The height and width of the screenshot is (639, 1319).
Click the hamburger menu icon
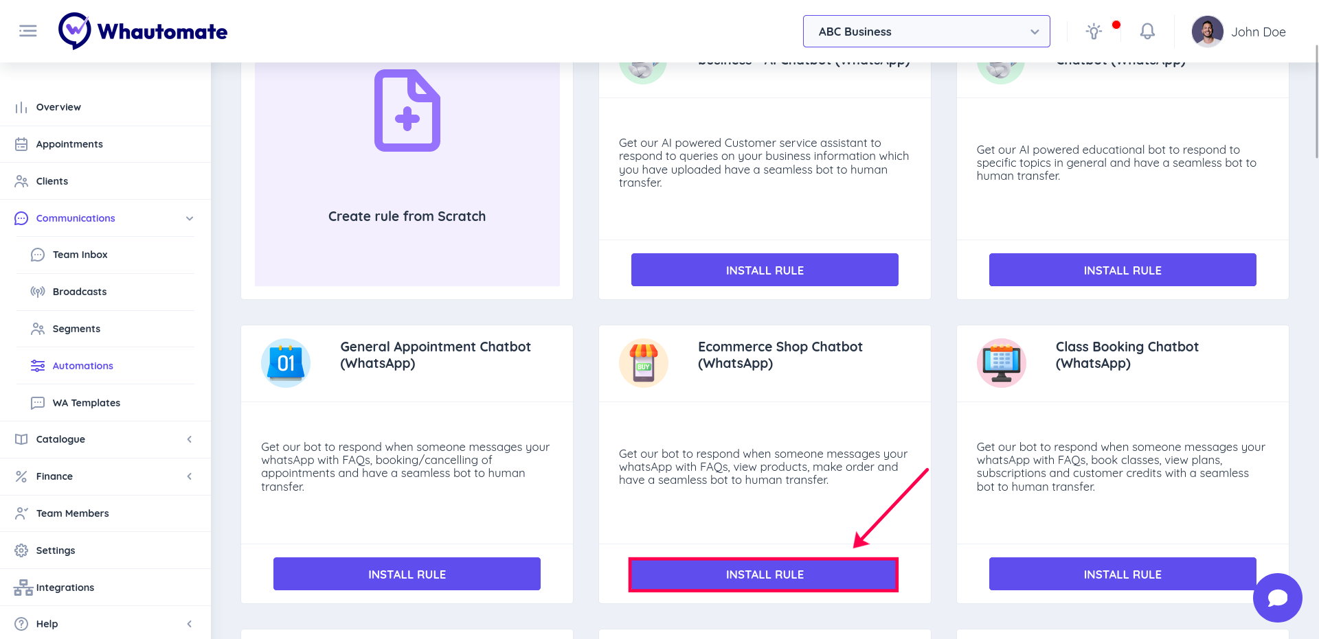28,31
